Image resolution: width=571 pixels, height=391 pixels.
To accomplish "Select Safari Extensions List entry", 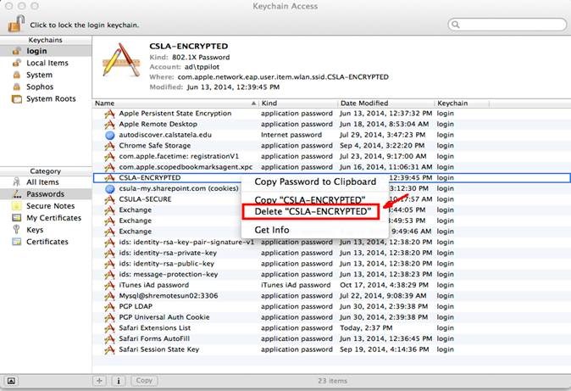I will tap(331, 328).
